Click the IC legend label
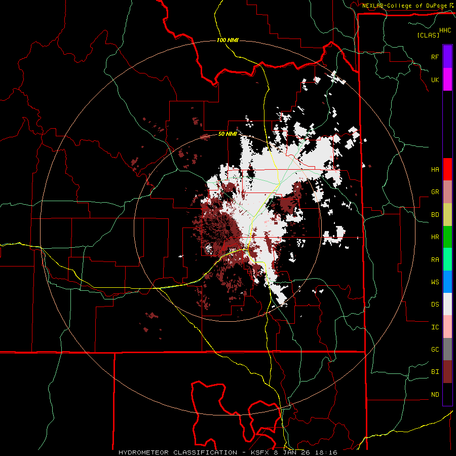456x456 pixels. tap(435, 327)
